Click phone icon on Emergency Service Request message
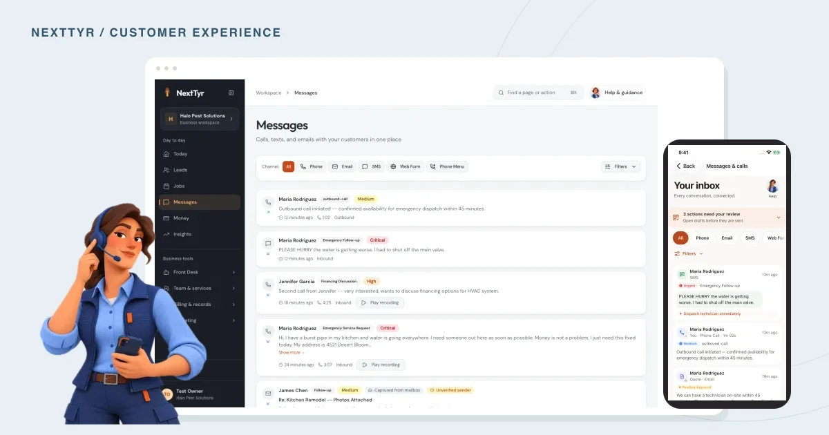The height and width of the screenshot is (435, 829). (268, 331)
